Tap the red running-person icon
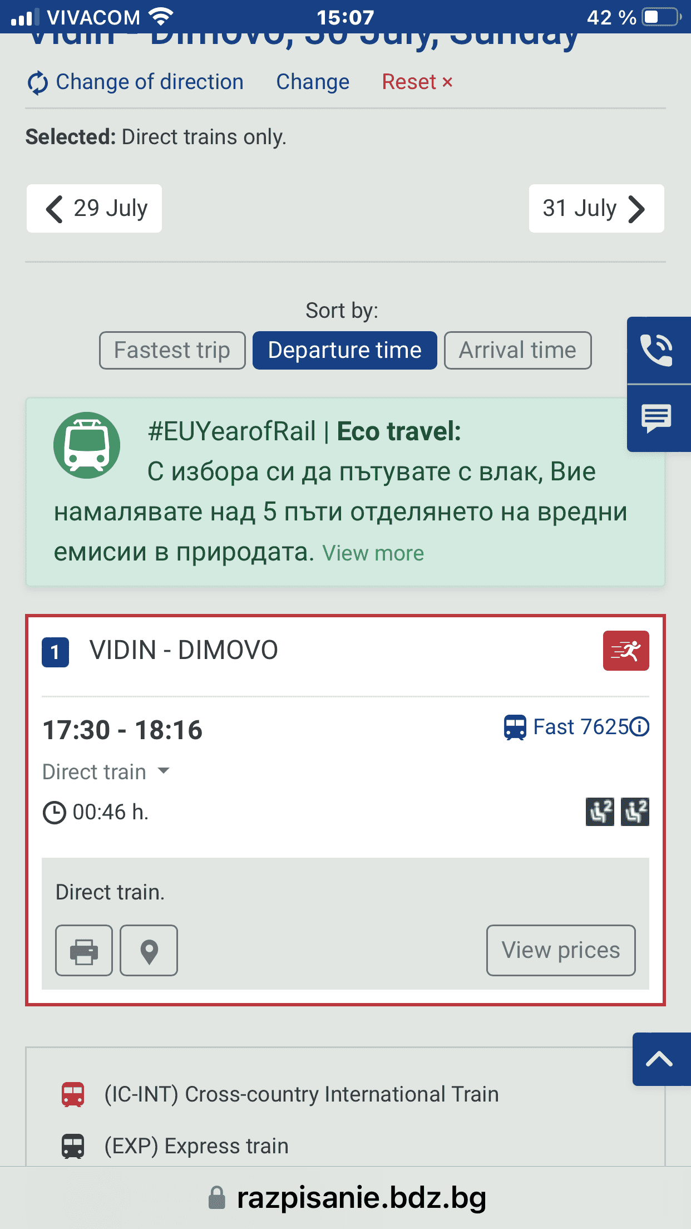Screen dimensions: 691x1229 click(x=626, y=651)
